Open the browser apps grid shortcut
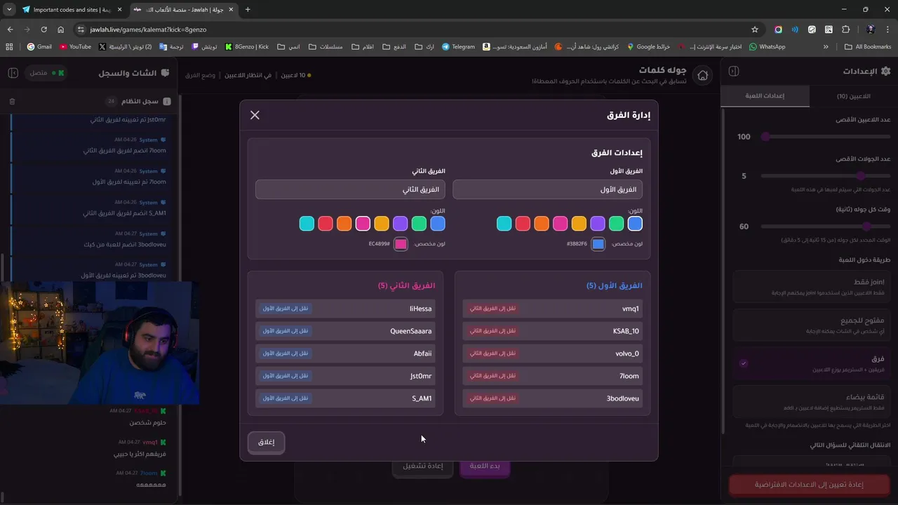This screenshot has width=898, height=505. pyautogui.click(x=9, y=47)
